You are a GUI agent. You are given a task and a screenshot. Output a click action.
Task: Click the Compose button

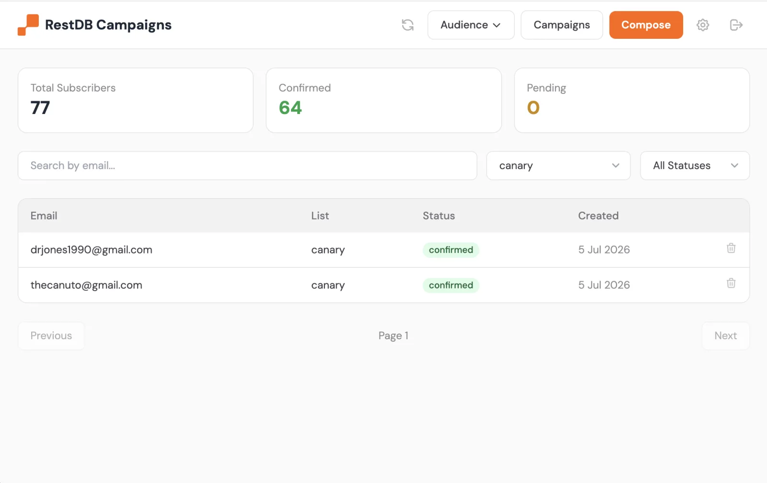click(646, 25)
